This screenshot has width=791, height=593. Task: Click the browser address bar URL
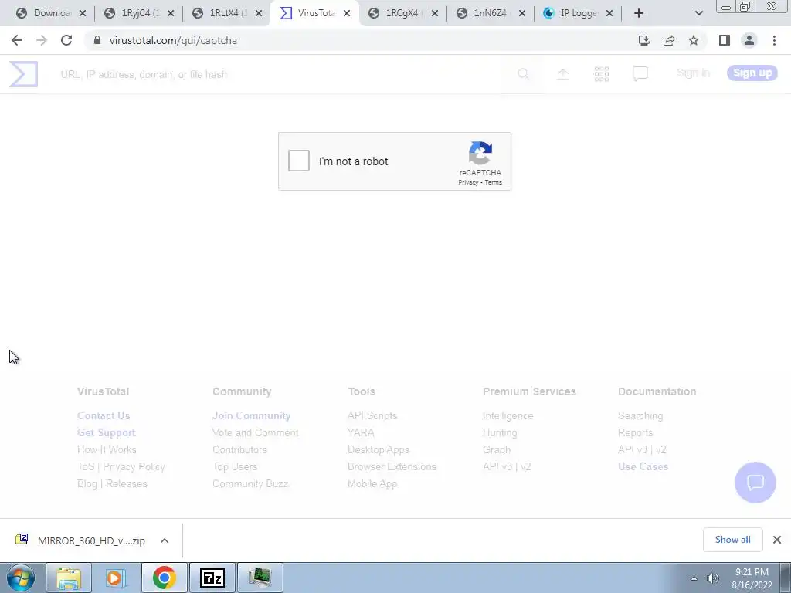coord(173,40)
